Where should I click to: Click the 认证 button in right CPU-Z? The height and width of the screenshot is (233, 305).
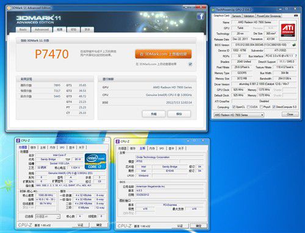tap(180, 226)
